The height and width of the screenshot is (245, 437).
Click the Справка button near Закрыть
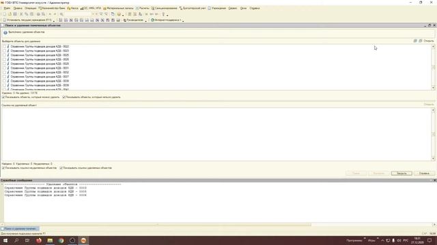[x=424, y=174]
